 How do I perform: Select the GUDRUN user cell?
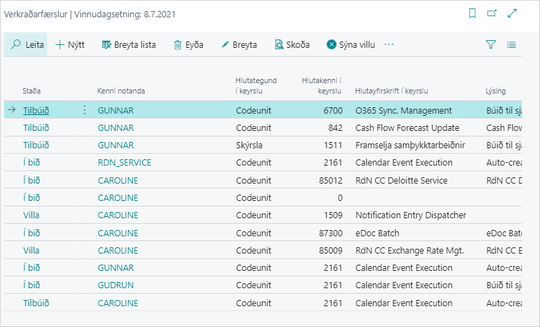coord(116,285)
